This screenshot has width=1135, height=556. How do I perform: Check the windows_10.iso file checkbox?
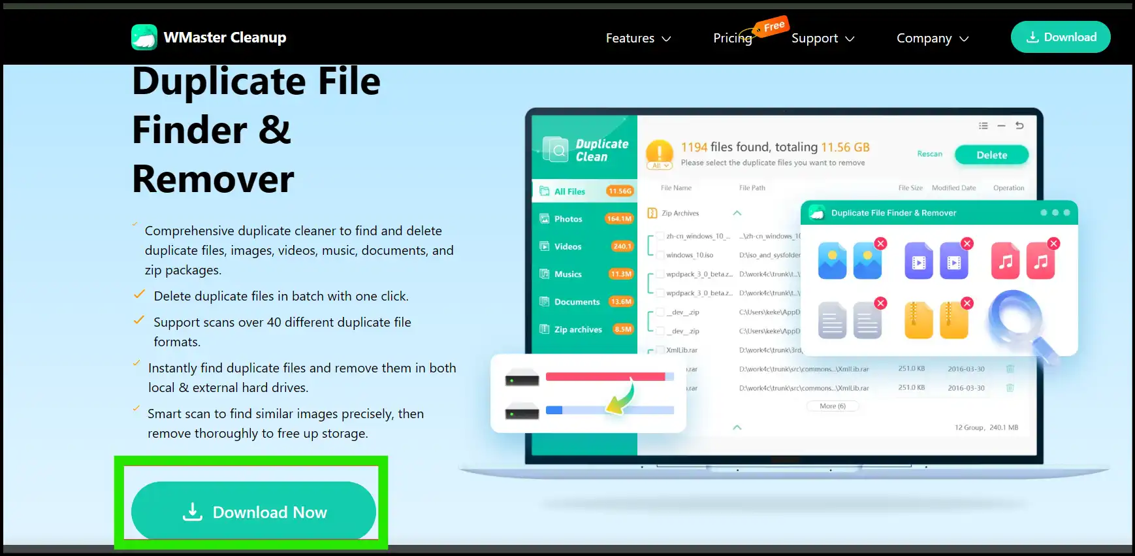pos(660,255)
